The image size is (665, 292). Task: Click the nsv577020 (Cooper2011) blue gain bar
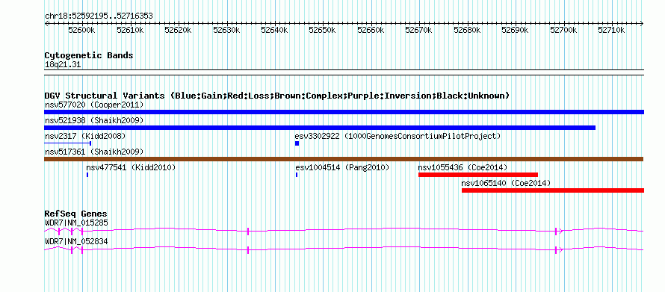point(344,112)
